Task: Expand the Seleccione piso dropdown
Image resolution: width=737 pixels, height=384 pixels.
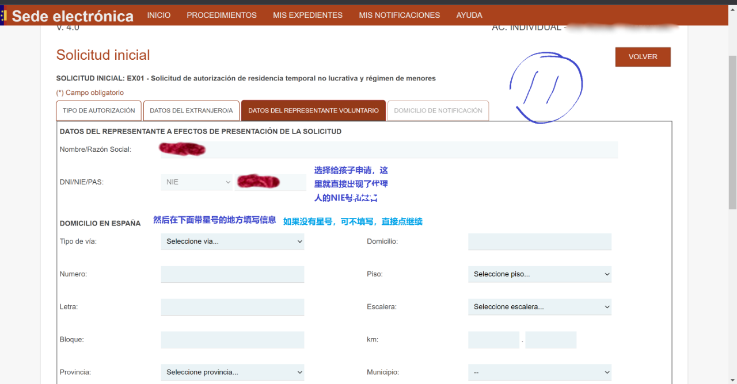Action: (x=540, y=274)
